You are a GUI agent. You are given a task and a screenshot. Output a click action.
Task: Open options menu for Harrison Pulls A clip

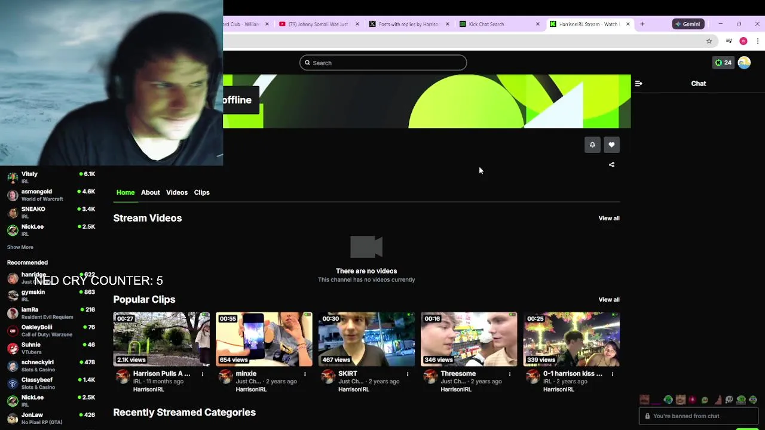202,374
